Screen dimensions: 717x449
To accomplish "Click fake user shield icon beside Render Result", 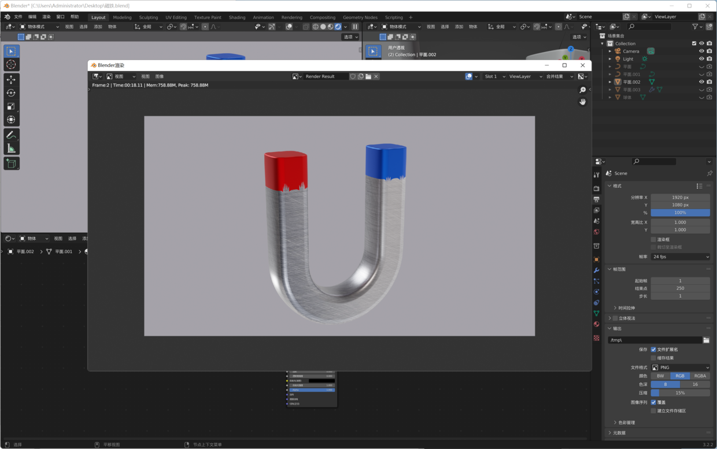I will coord(353,76).
